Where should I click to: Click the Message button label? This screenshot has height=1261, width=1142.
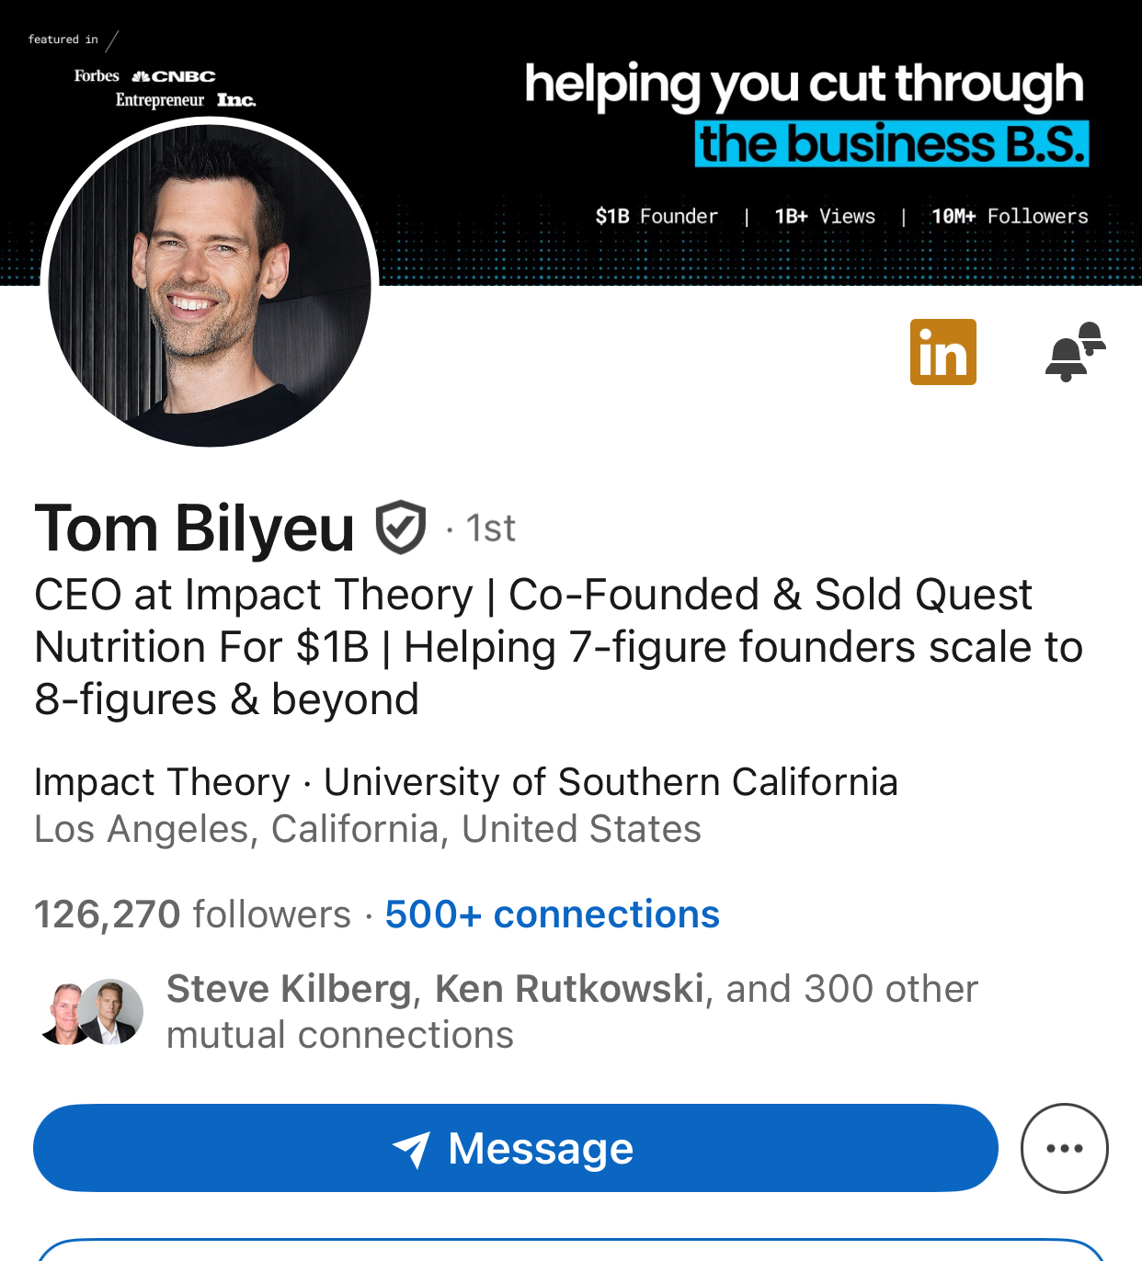tap(541, 1149)
